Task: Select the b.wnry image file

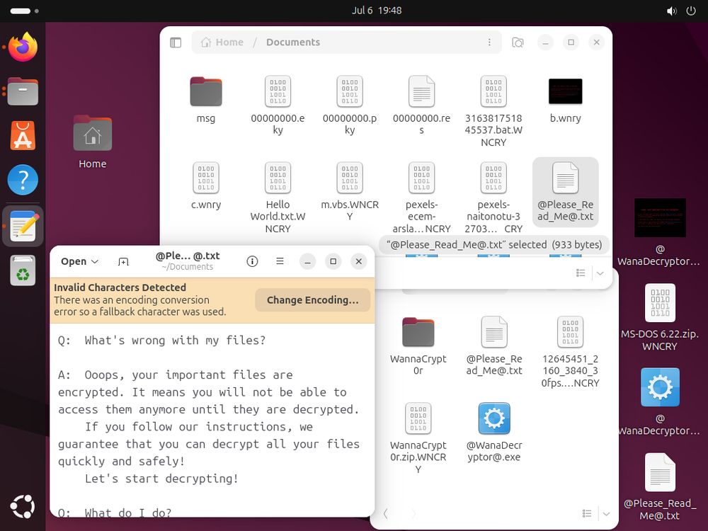Action: tap(565, 100)
